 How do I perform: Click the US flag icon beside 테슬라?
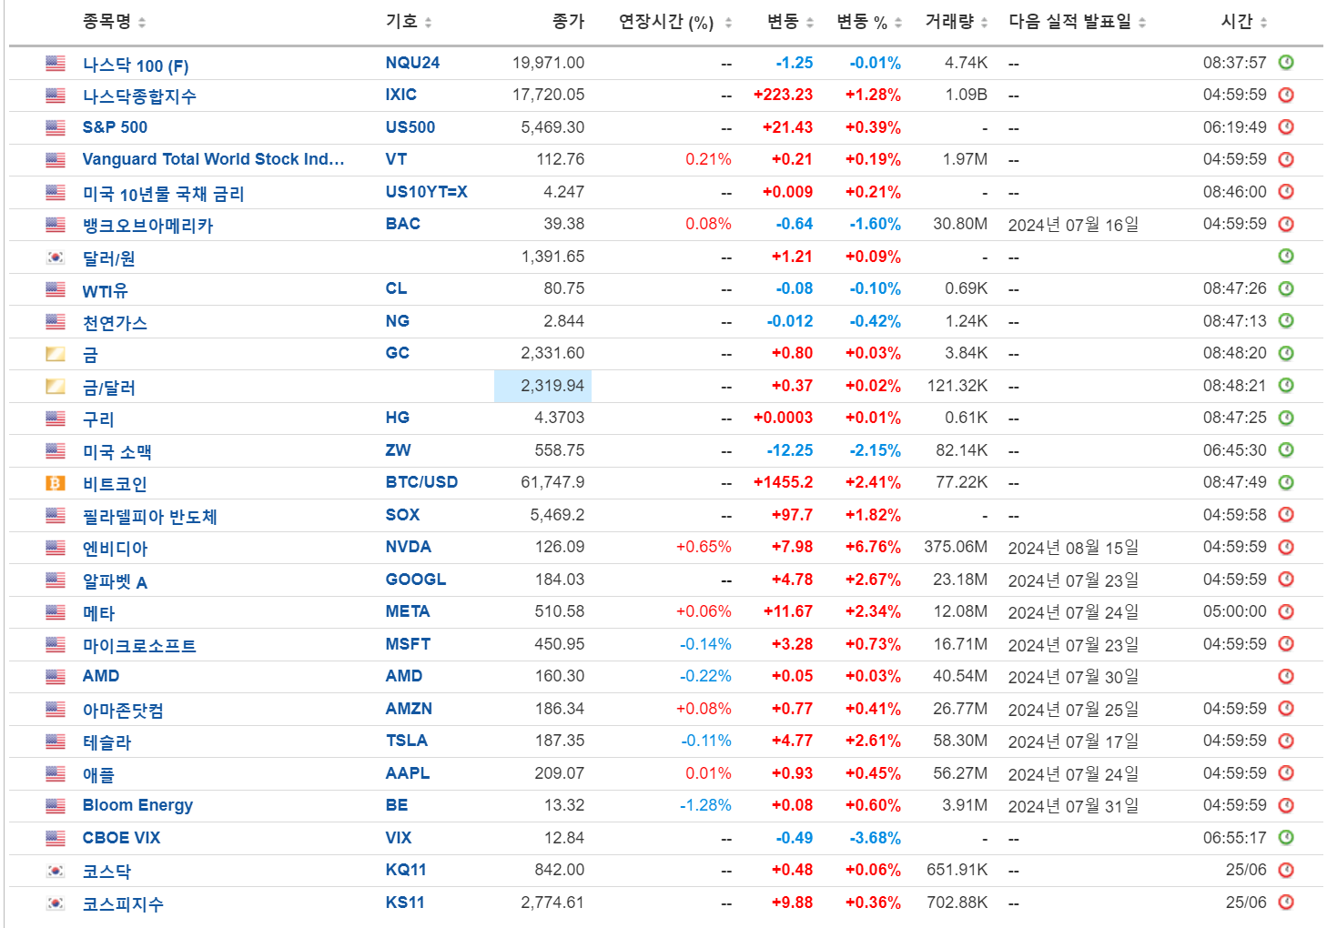(56, 741)
